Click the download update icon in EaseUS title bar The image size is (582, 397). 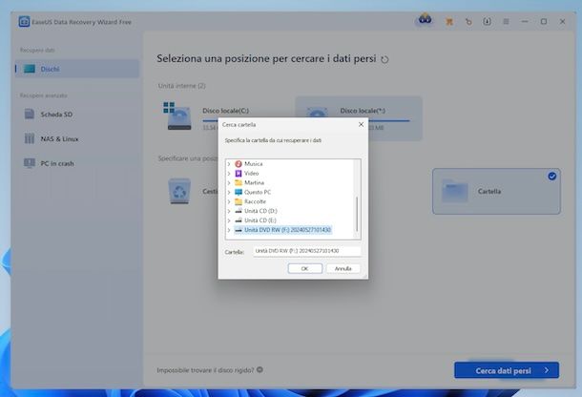click(487, 22)
